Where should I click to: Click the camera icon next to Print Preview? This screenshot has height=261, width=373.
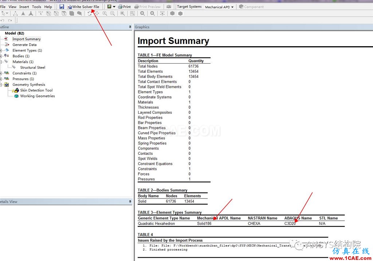(x=169, y=7)
